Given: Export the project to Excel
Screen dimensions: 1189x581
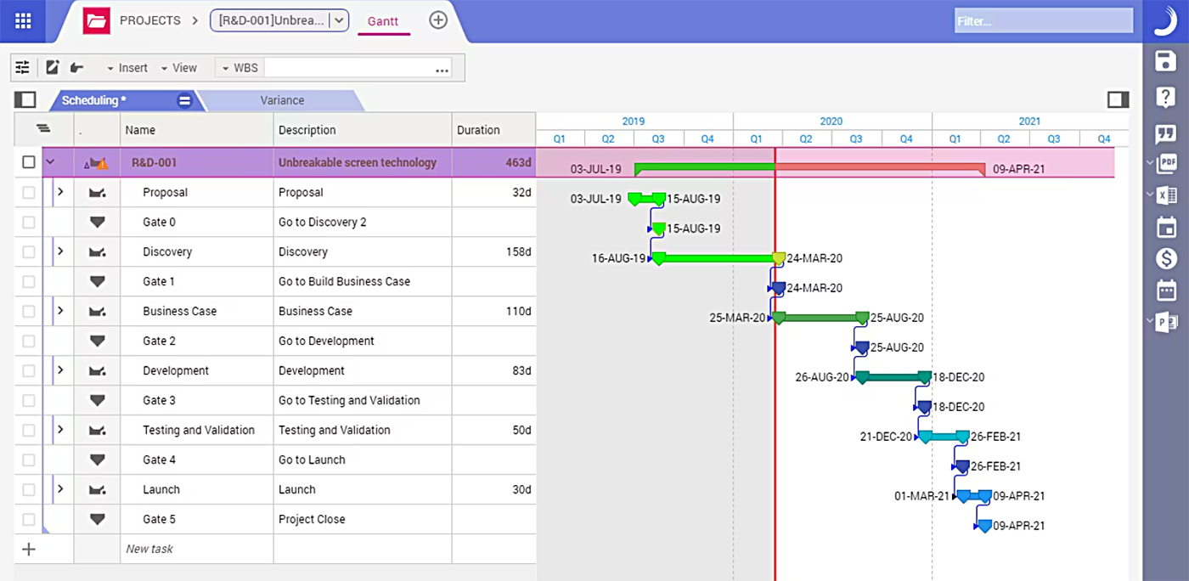Looking at the screenshot, I should tap(1167, 195).
